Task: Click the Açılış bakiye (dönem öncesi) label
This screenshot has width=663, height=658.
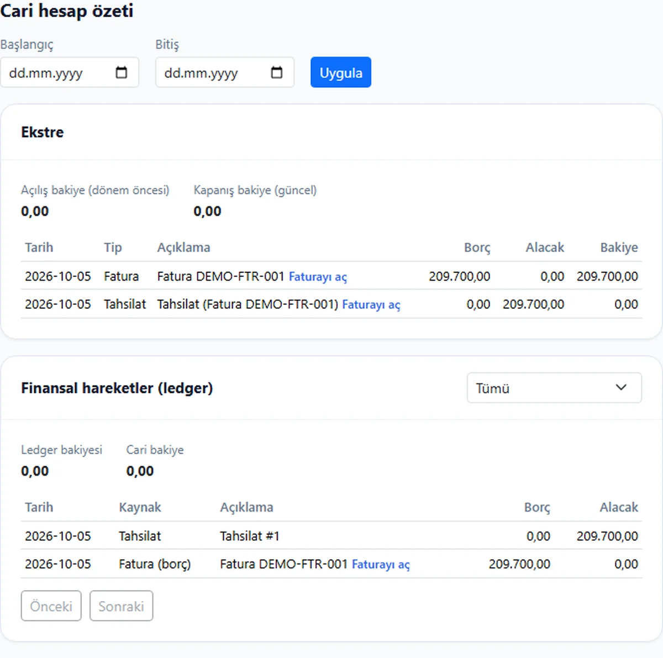Action: [x=95, y=190]
